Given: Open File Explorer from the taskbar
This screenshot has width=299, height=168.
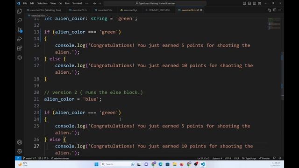Looking at the screenshot, I should pyautogui.click(x=174, y=164).
